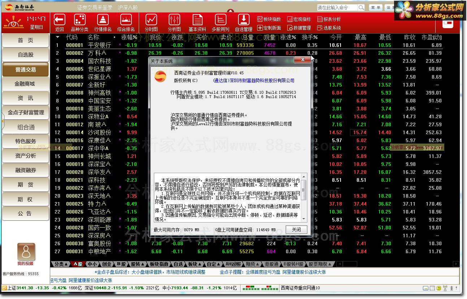Click the command input field
Screen dimensions: 467x299
(x=337, y=7)
